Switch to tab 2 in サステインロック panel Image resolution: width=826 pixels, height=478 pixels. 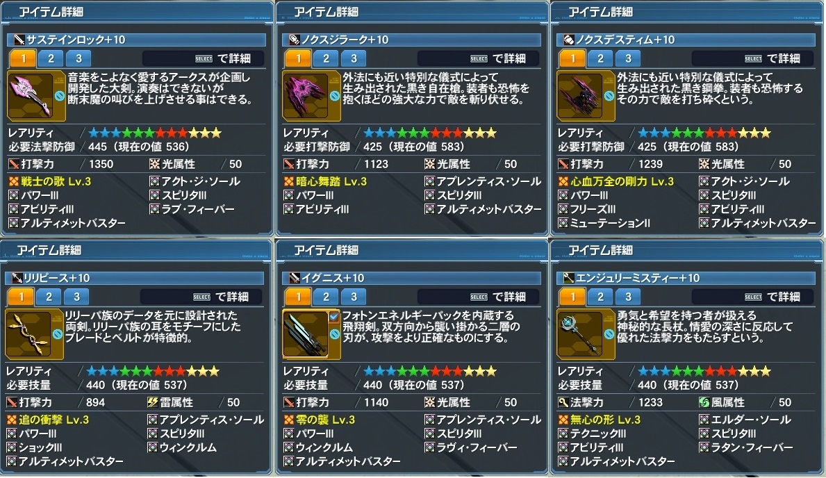point(51,58)
